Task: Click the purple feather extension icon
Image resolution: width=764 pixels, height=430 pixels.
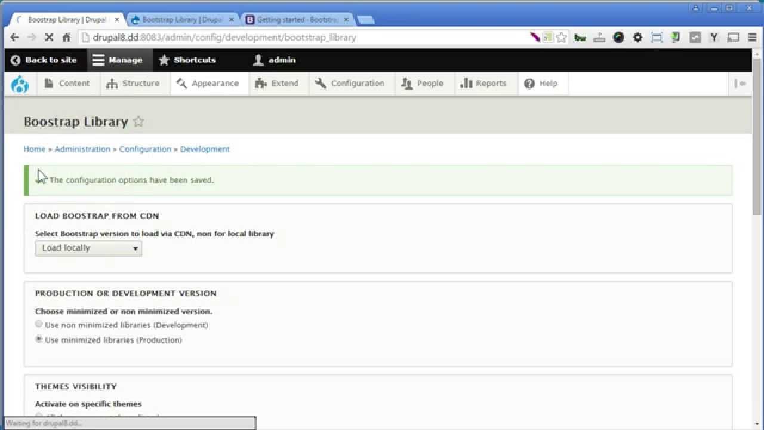Action: [535, 37]
